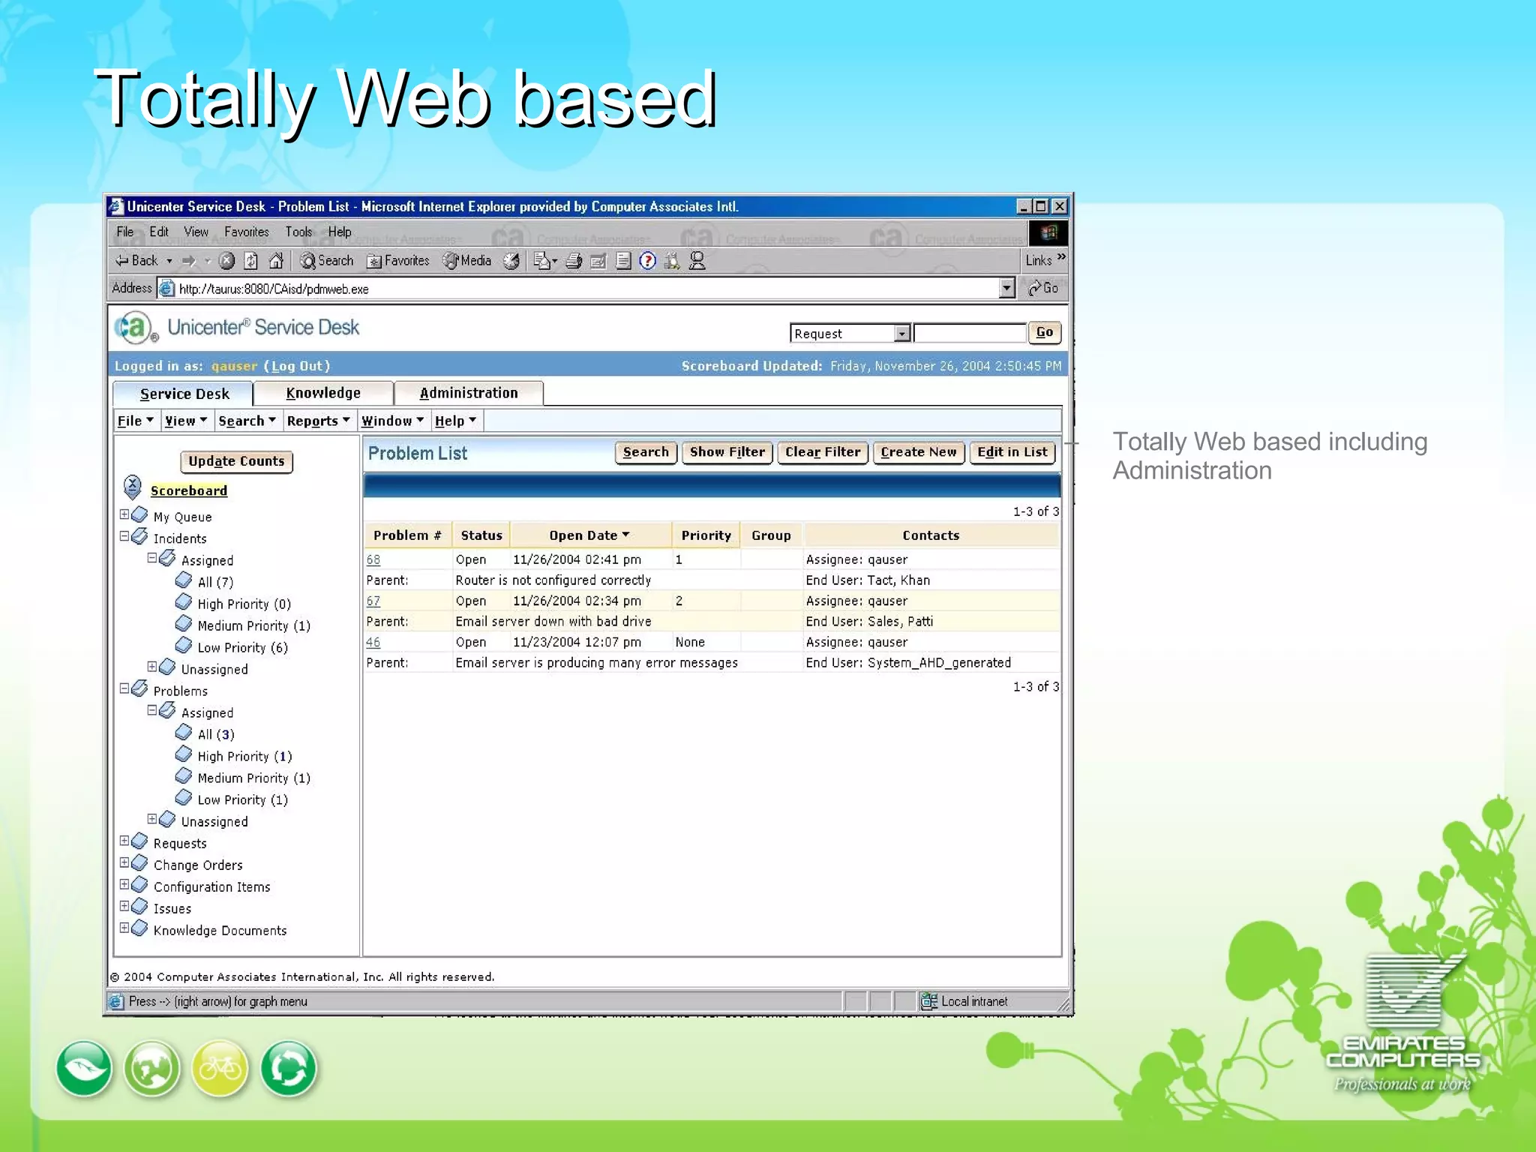Image resolution: width=1536 pixels, height=1152 pixels.
Task: Sort by the Open Date column header
Action: [x=589, y=535]
